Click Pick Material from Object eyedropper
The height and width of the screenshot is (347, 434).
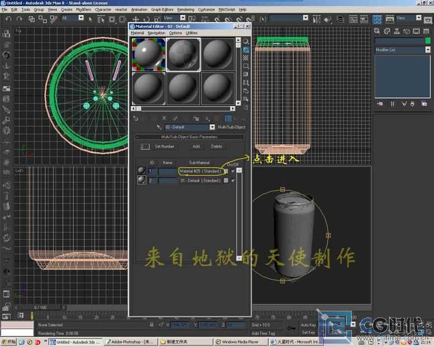click(x=159, y=127)
